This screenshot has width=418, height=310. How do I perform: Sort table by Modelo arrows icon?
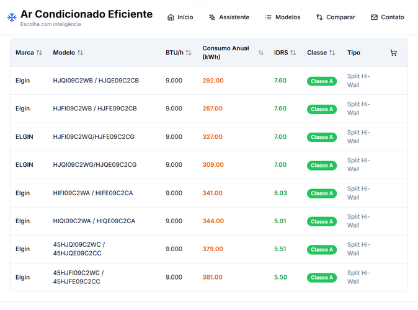80,53
